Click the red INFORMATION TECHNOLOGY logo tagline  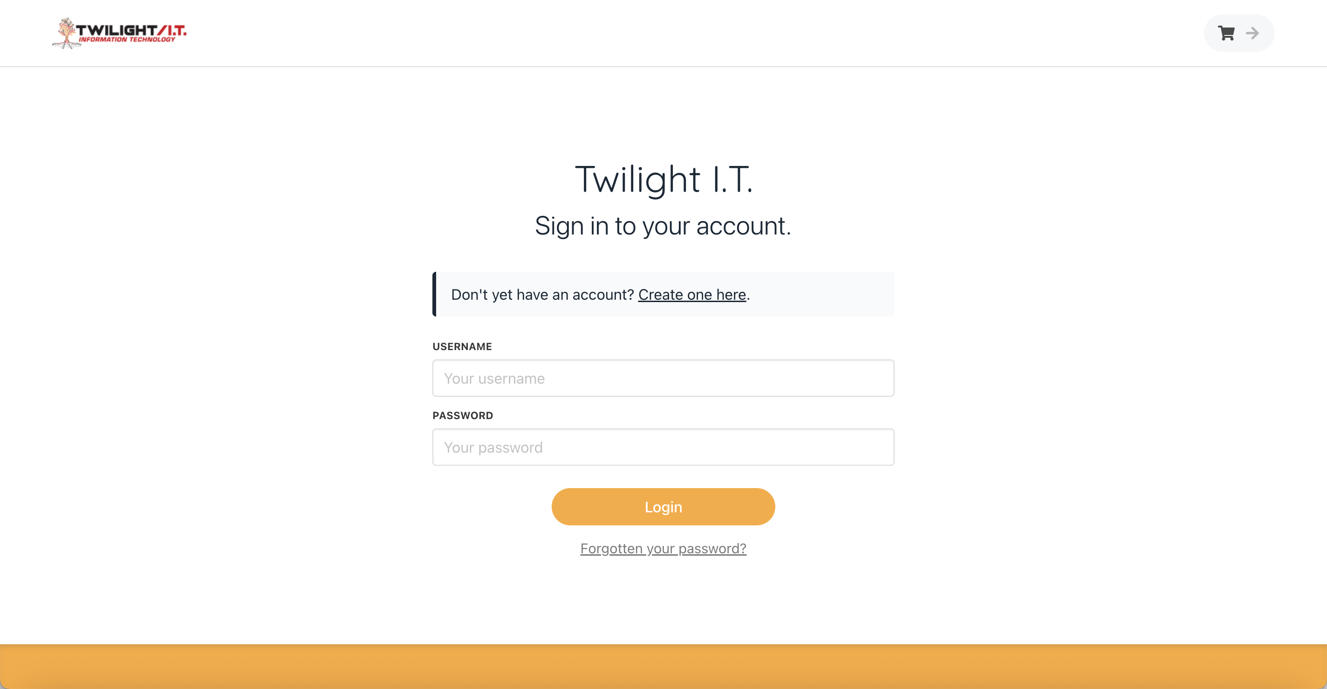click(127, 40)
